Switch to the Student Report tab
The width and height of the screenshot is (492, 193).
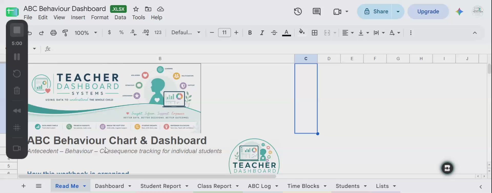tap(161, 186)
